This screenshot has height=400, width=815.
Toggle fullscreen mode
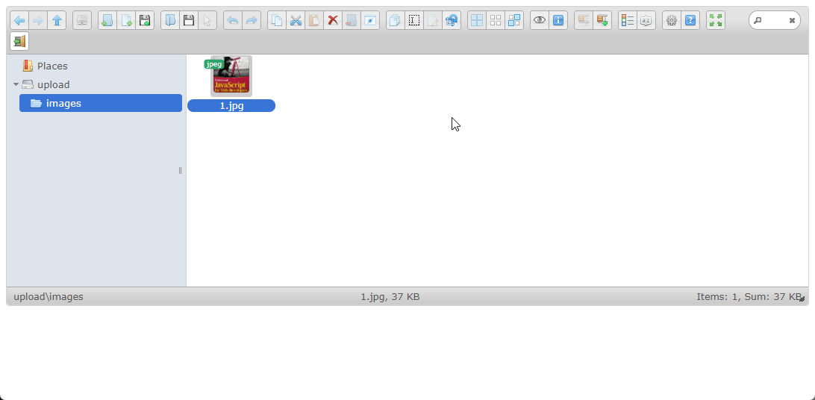click(716, 20)
